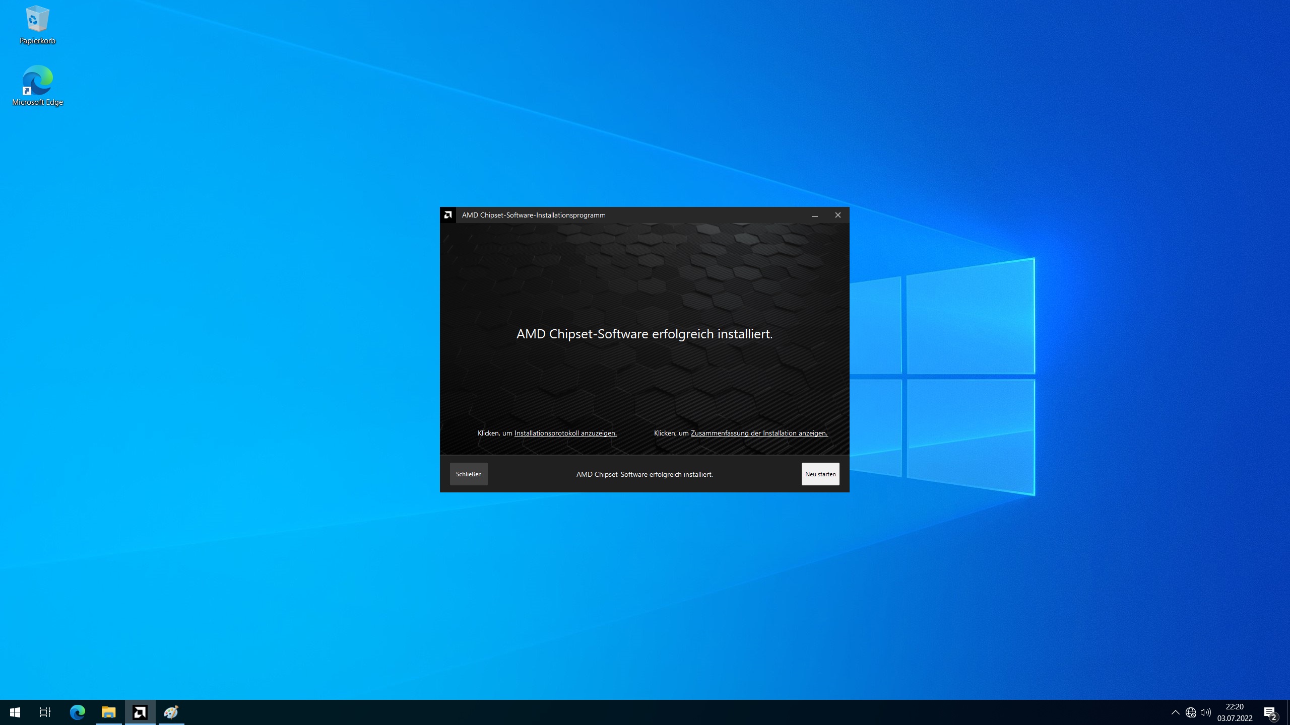
Task: Open Task View in taskbar
Action: [45, 712]
